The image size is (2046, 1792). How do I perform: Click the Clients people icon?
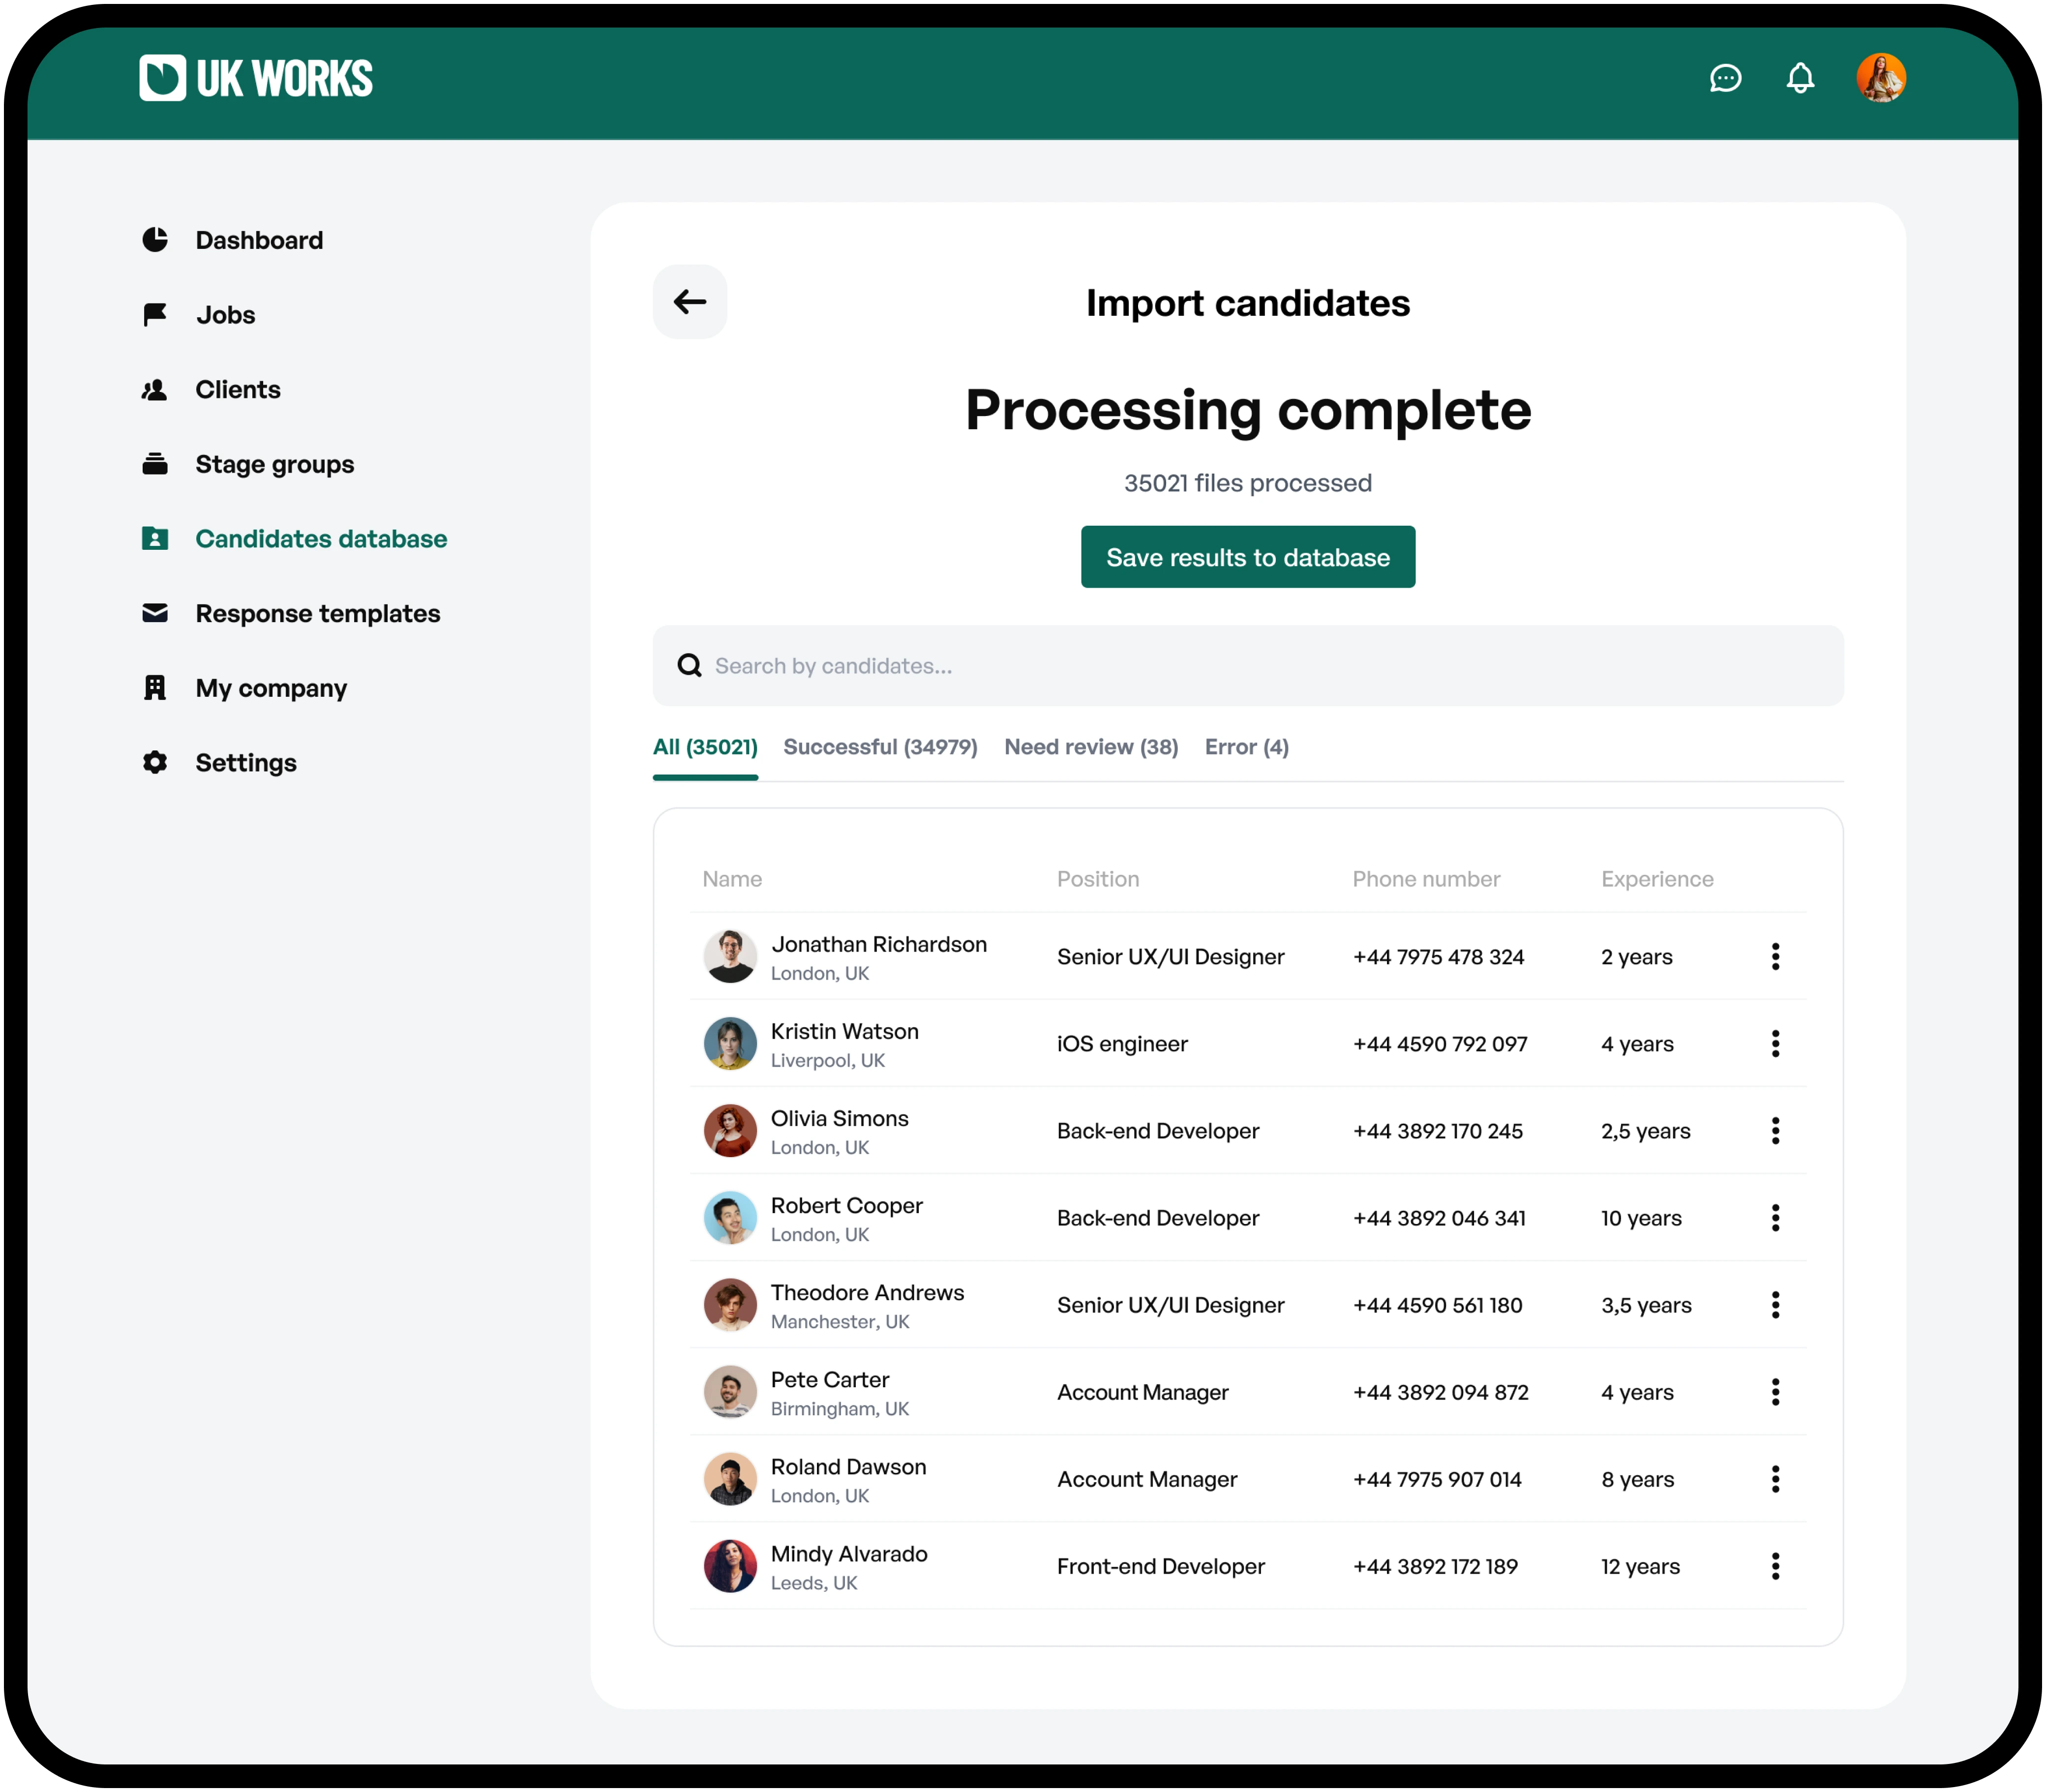155,390
